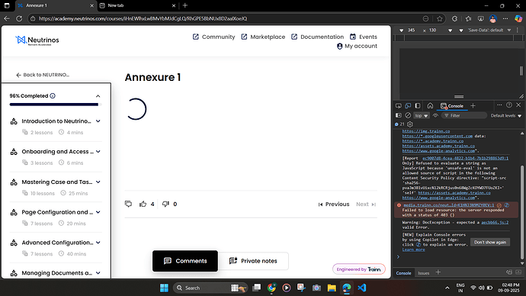Open the Copilot icon in the browser toolbar
The width and height of the screenshot is (526, 296).
click(518, 18)
